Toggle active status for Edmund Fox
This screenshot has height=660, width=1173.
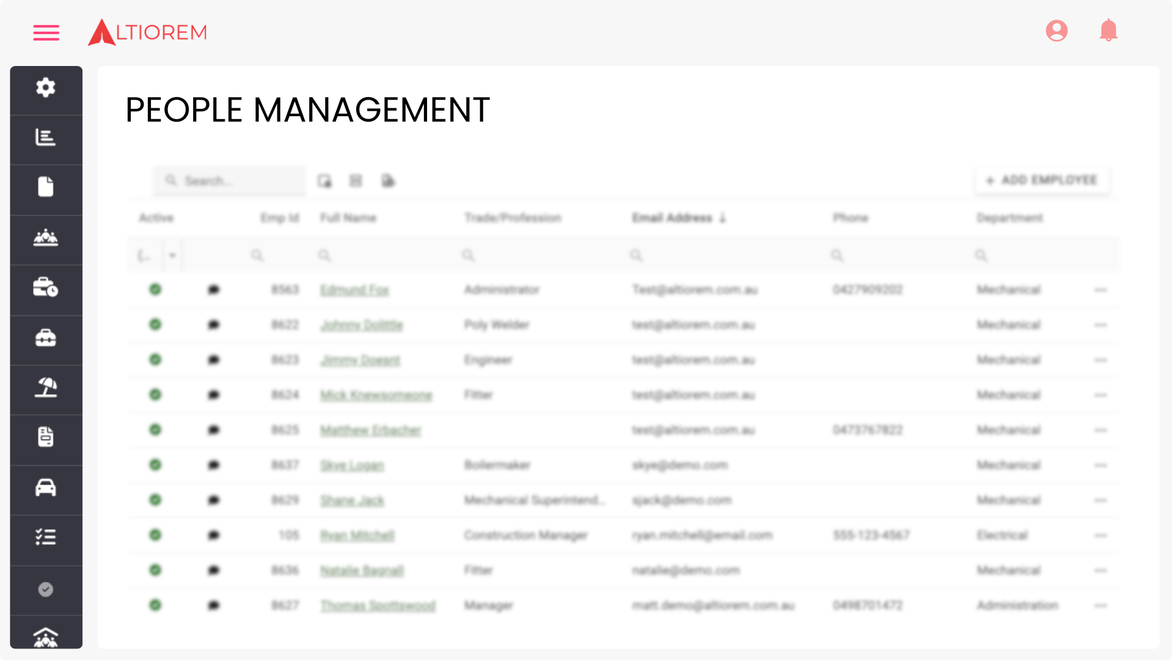(x=155, y=290)
